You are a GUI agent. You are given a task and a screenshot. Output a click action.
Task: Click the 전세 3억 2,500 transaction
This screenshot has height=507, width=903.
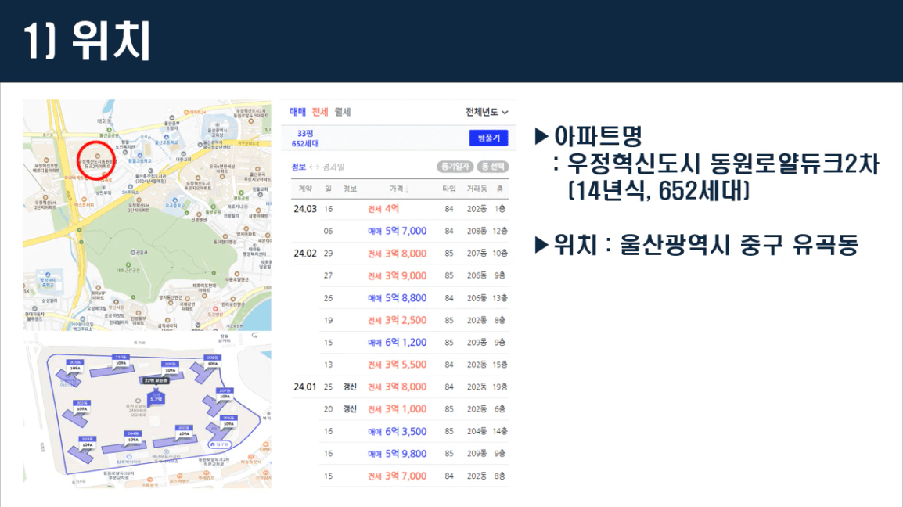[415, 320]
